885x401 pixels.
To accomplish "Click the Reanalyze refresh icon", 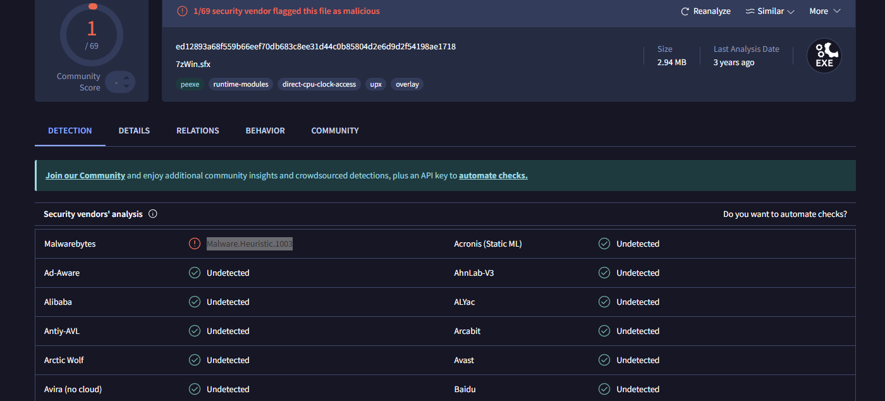I will coord(685,11).
